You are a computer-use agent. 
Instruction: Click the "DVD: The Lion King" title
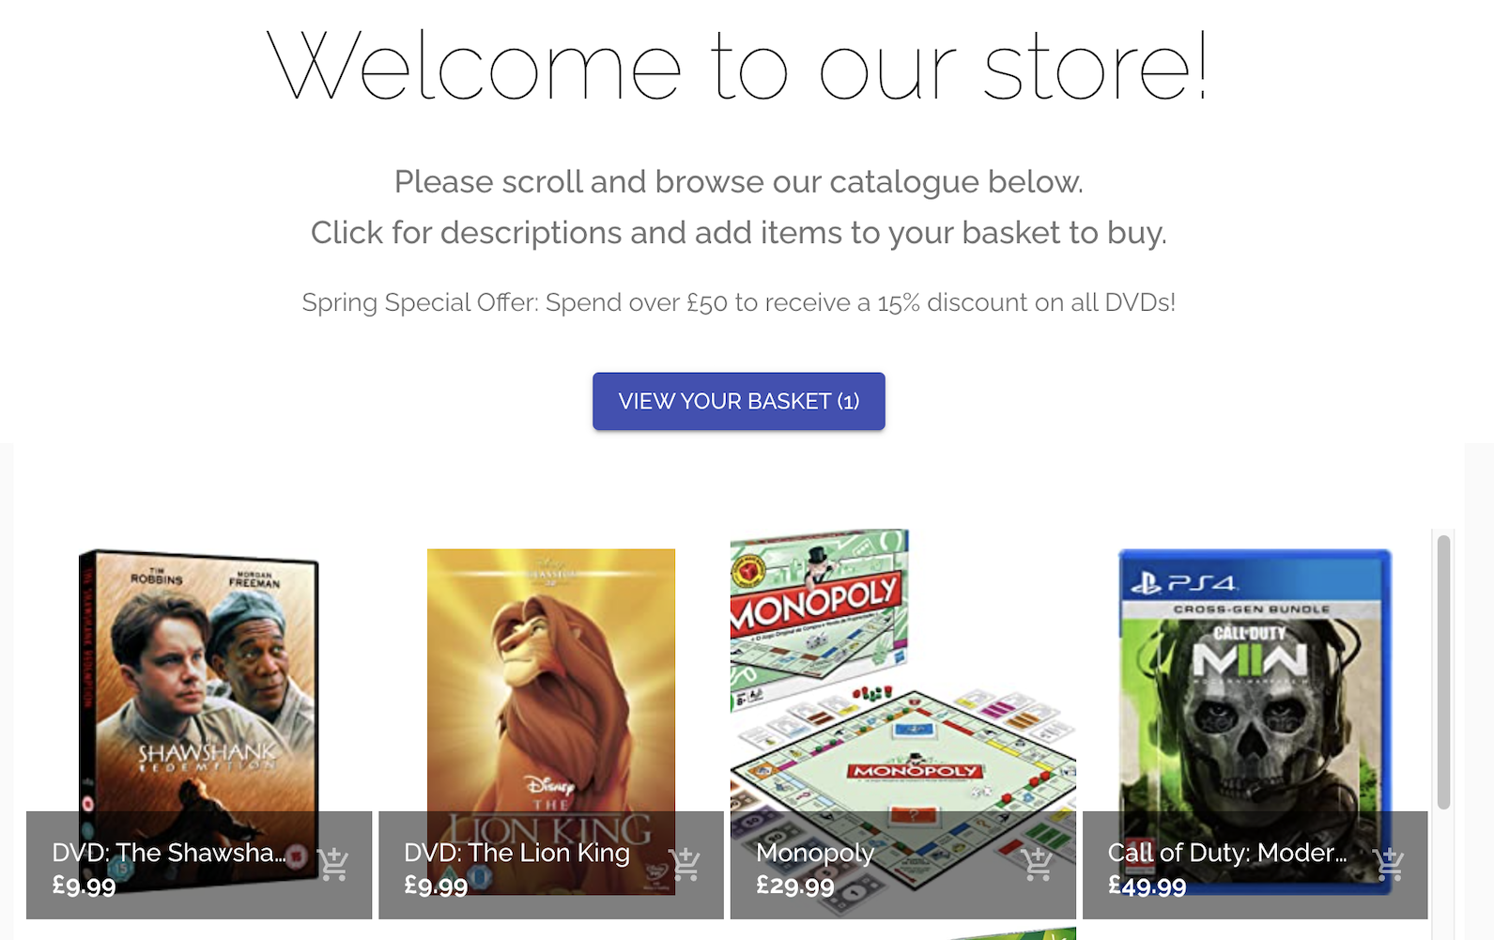(516, 853)
